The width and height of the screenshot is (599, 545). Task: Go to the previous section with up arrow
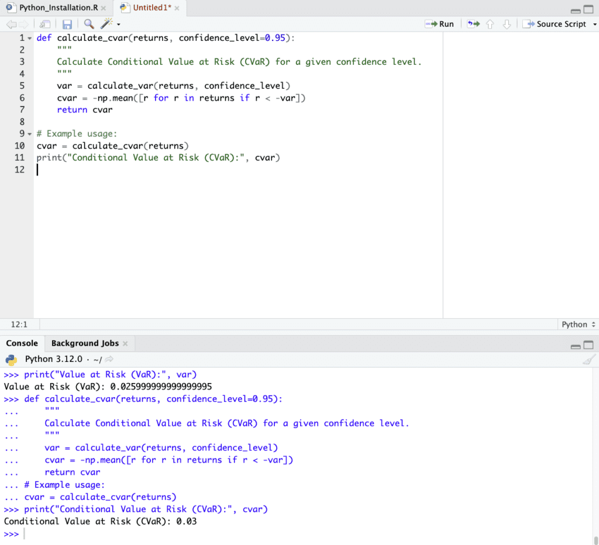point(490,24)
